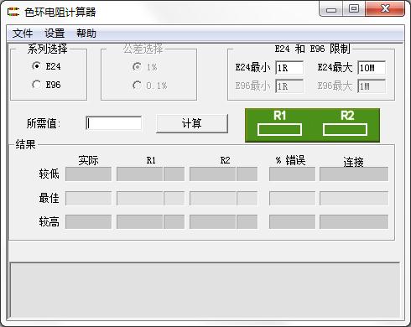Click the R1 resistor box in green diagram
411x327 pixels.
click(279, 130)
